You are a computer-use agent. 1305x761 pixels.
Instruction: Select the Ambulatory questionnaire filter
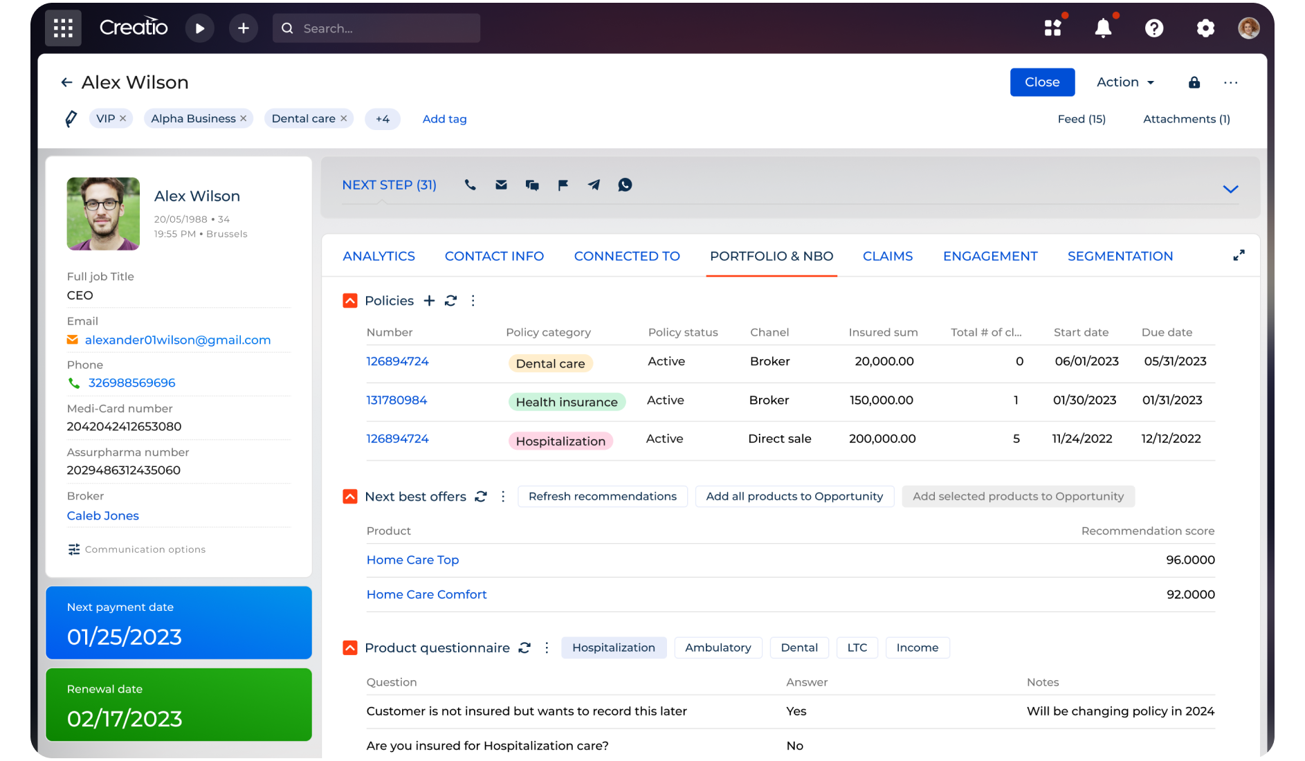click(x=718, y=648)
